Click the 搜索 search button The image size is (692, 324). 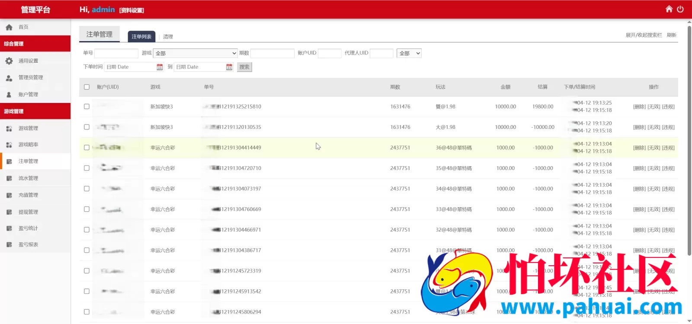click(244, 67)
